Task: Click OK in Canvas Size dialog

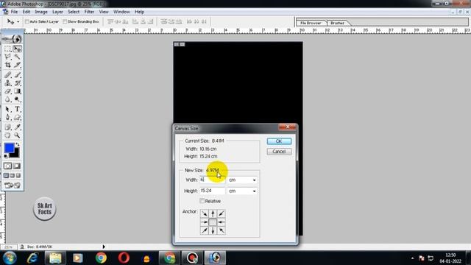Action: [279, 141]
